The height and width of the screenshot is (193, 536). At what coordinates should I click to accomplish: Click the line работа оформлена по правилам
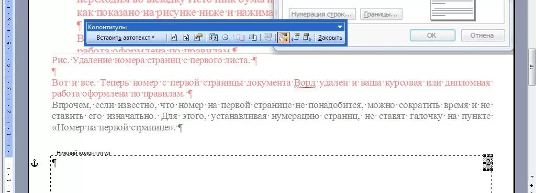[x=122, y=93]
